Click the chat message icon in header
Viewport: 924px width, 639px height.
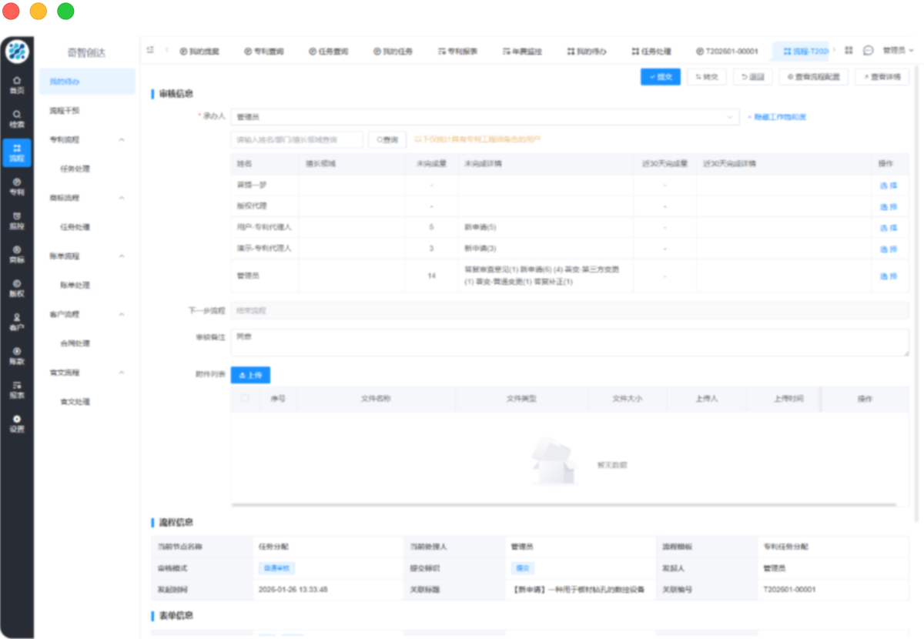click(x=868, y=51)
